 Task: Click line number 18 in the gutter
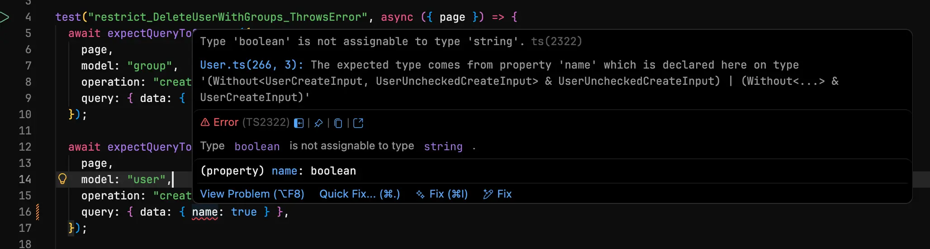click(25, 244)
